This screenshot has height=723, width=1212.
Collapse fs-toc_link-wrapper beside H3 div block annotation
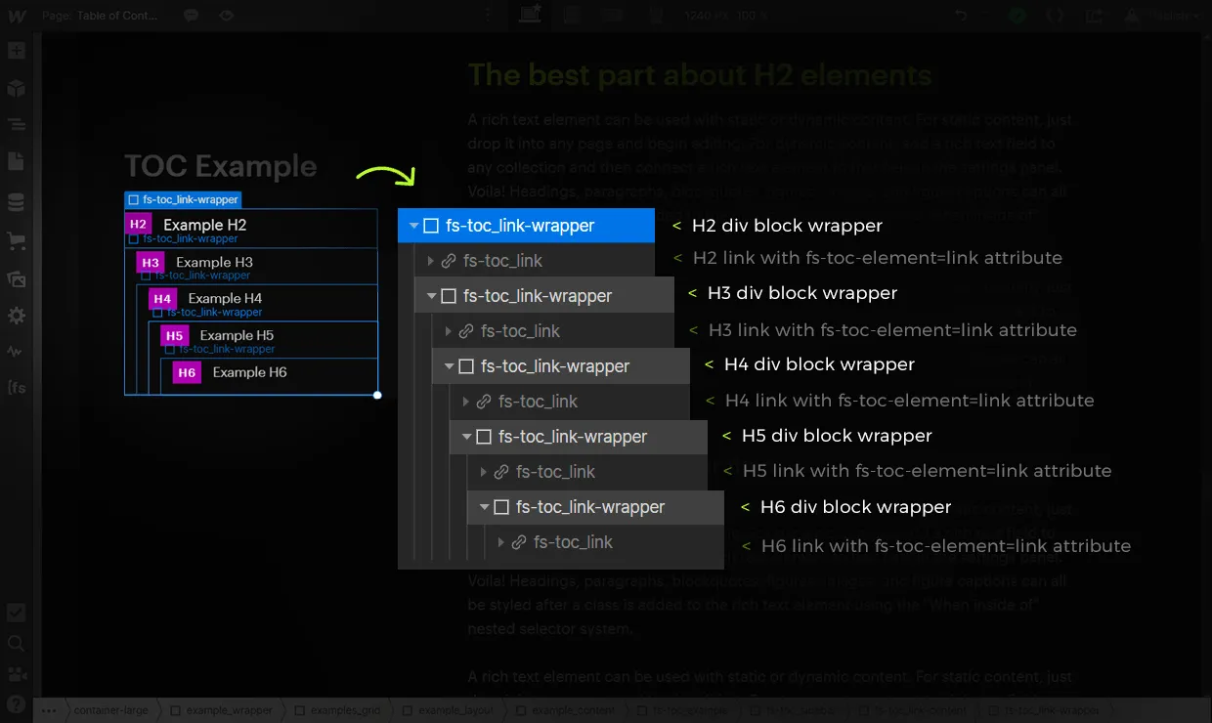[431, 296]
